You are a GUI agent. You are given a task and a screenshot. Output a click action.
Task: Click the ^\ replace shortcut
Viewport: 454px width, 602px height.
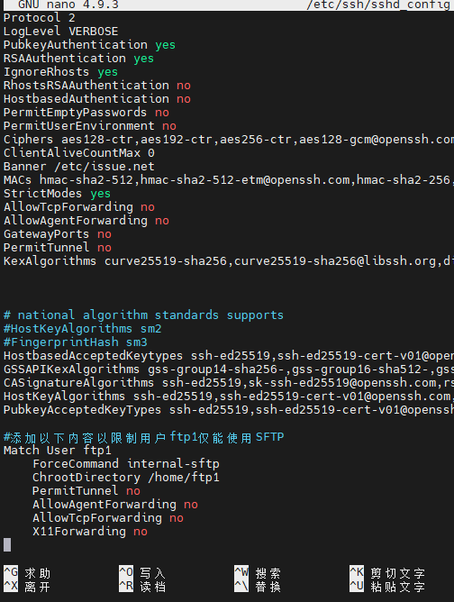258,587
